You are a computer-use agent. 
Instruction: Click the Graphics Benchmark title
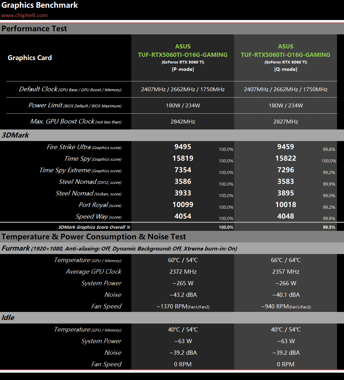40,5
